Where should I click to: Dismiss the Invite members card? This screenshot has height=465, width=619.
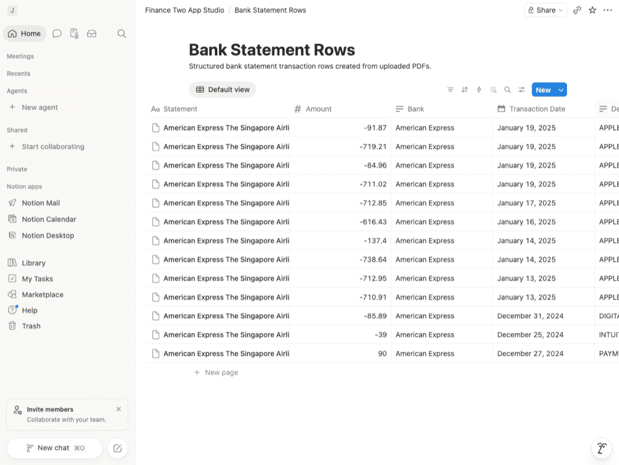118,409
